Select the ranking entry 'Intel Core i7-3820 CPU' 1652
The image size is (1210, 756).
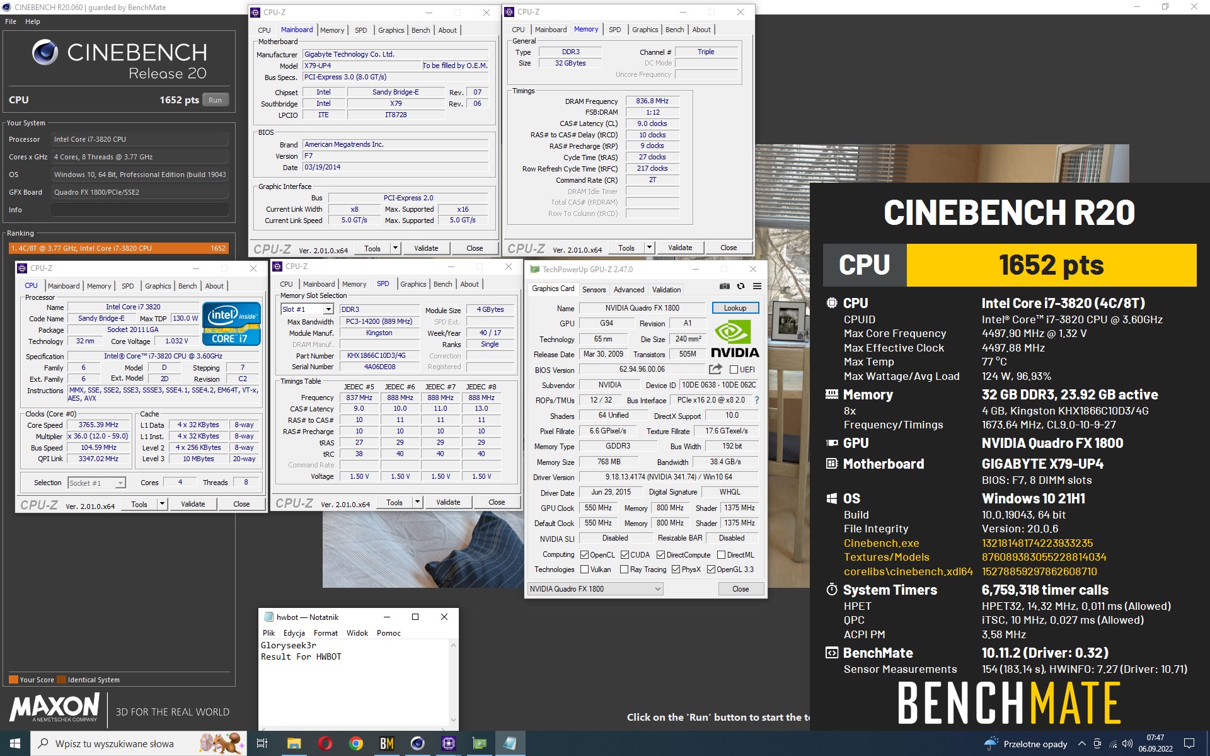118,248
